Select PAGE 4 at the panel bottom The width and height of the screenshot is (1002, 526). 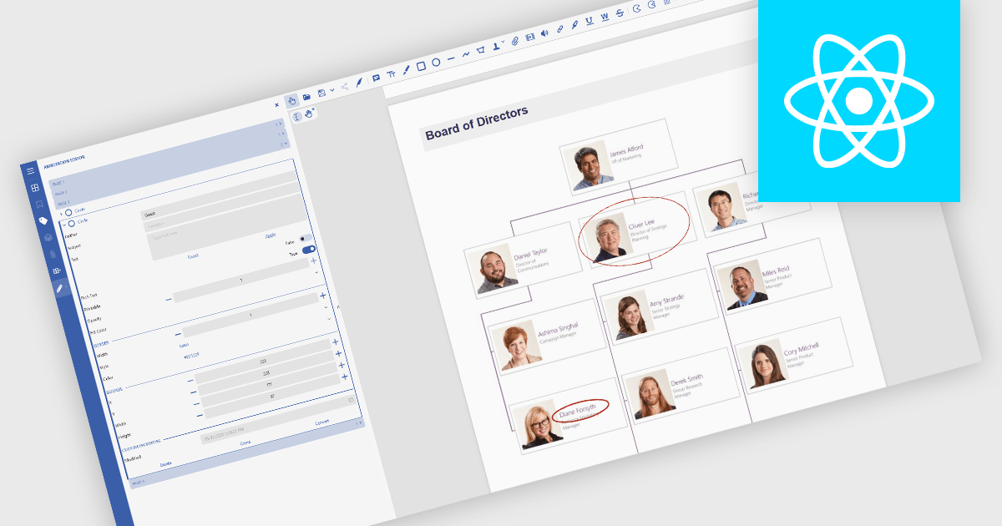pos(246,453)
